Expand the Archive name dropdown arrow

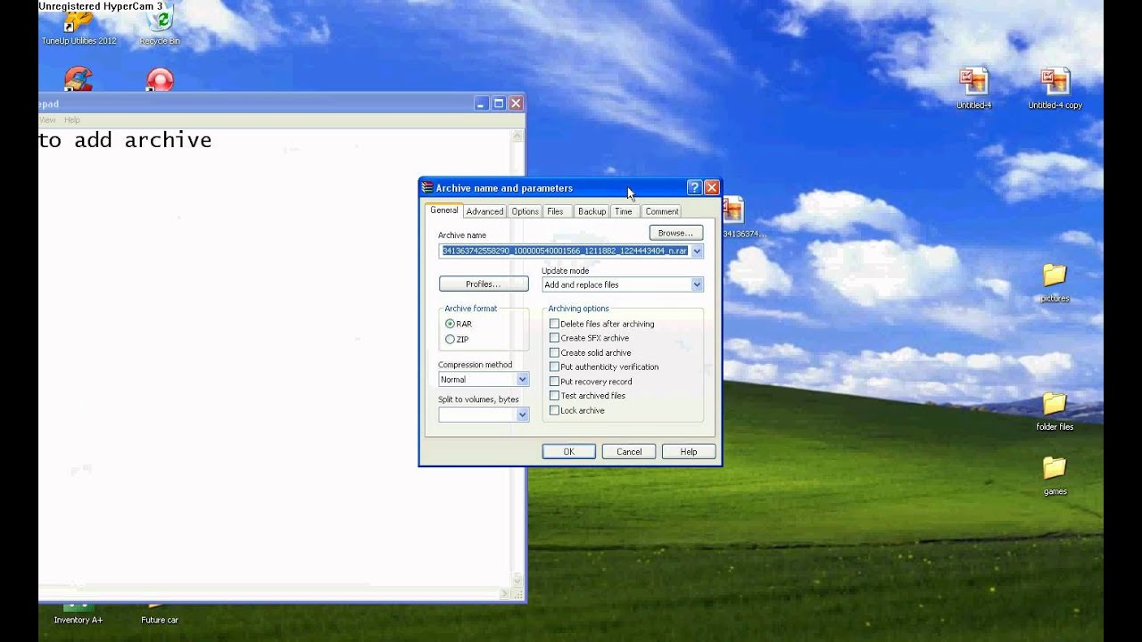697,251
